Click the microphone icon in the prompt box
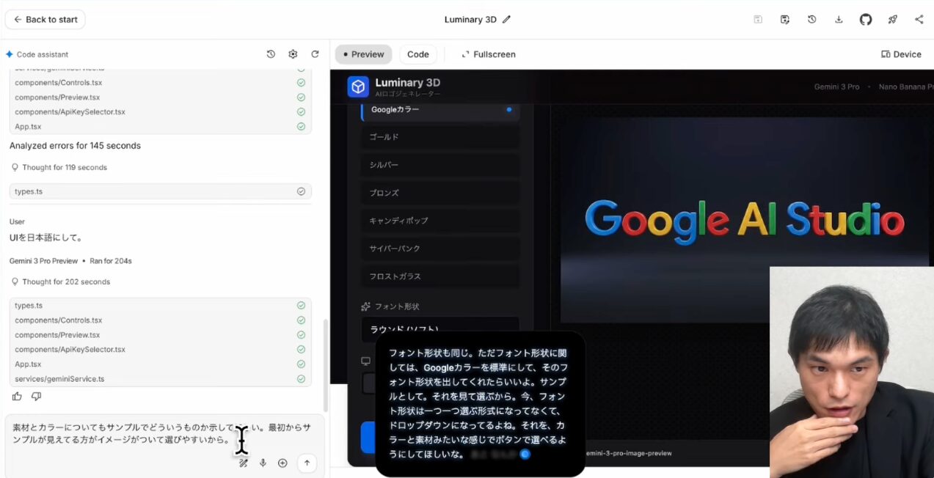This screenshot has height=478, width=934. tap(263, 463)
